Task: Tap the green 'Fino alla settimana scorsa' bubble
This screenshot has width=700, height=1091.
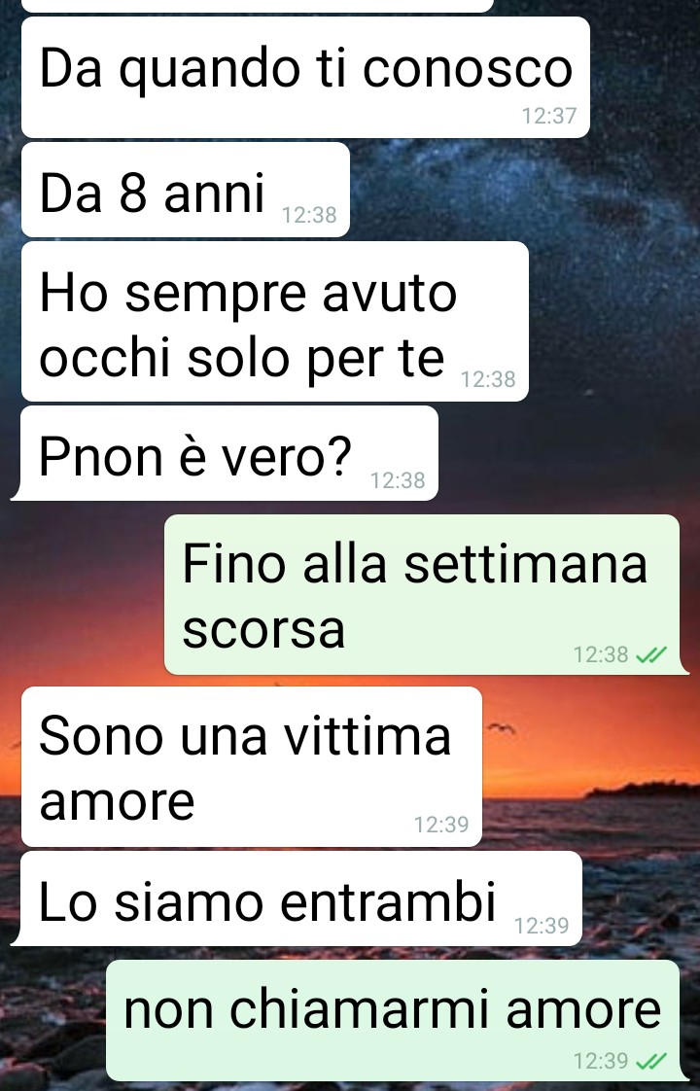Action: click(x=425, y=595)
